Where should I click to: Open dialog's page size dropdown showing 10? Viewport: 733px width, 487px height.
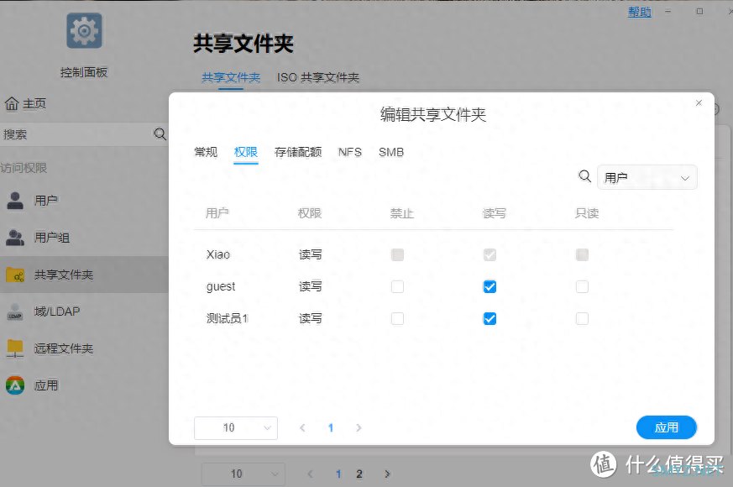coord(236,427)
